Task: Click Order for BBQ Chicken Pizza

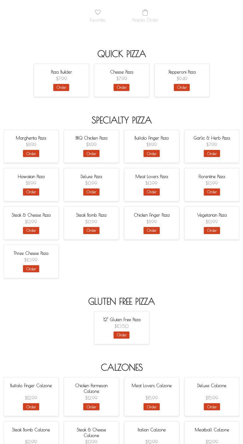Action: [91, 153]
